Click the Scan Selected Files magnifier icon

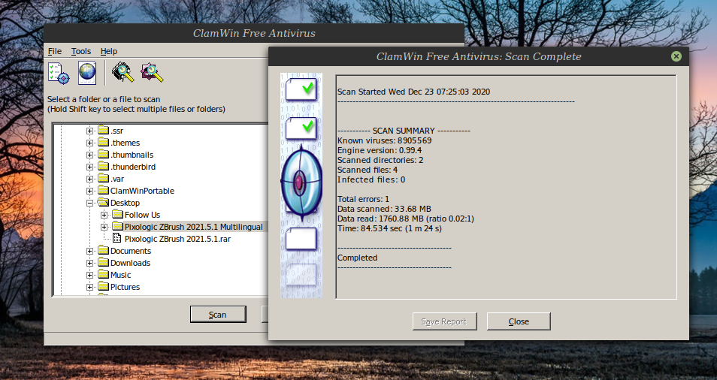[x=152, y=73]
